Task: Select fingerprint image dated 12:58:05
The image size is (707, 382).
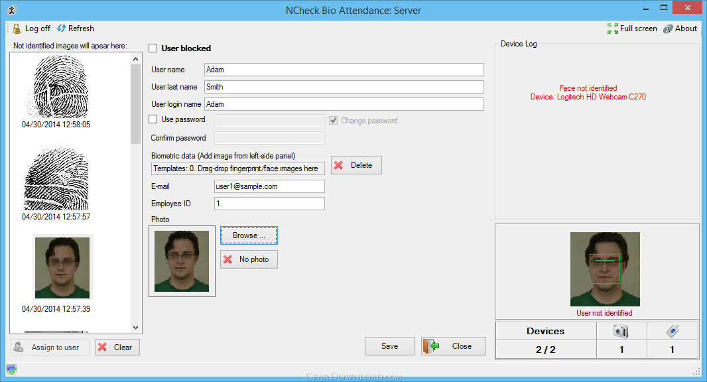Action: 57,87
